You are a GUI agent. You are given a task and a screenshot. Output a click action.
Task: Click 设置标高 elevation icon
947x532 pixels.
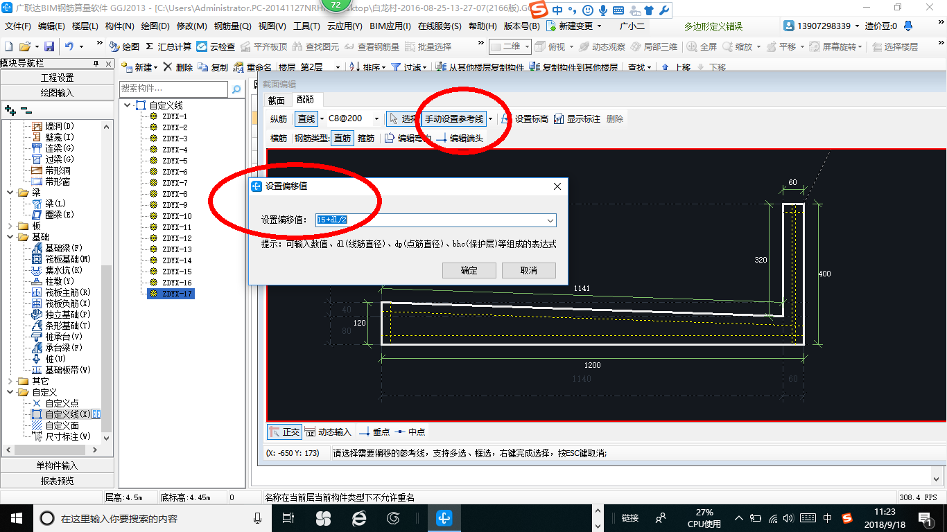(x=507, y=118)
